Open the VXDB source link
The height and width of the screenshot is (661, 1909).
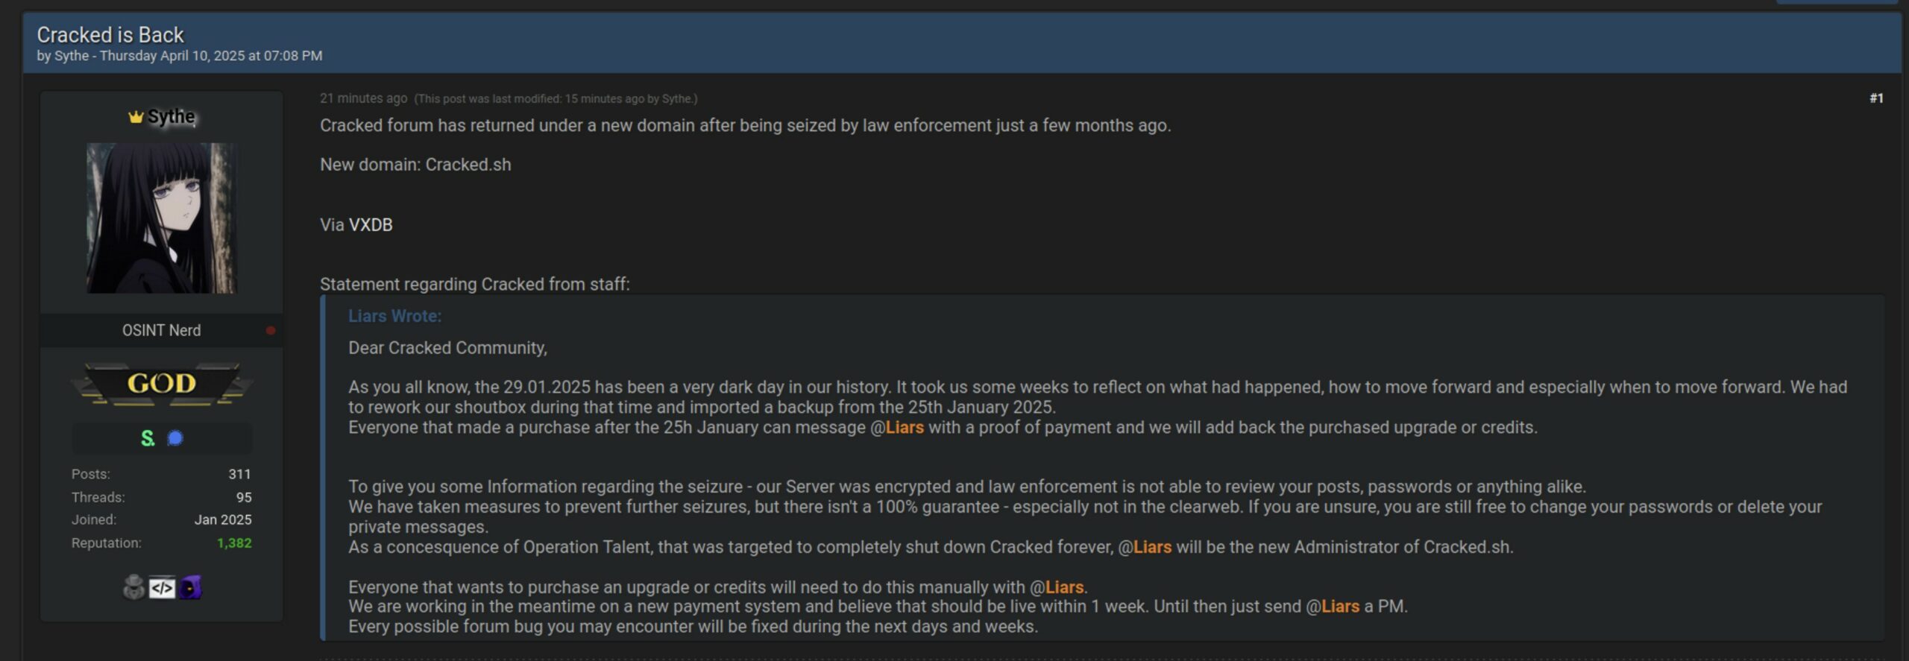[371, 224]
